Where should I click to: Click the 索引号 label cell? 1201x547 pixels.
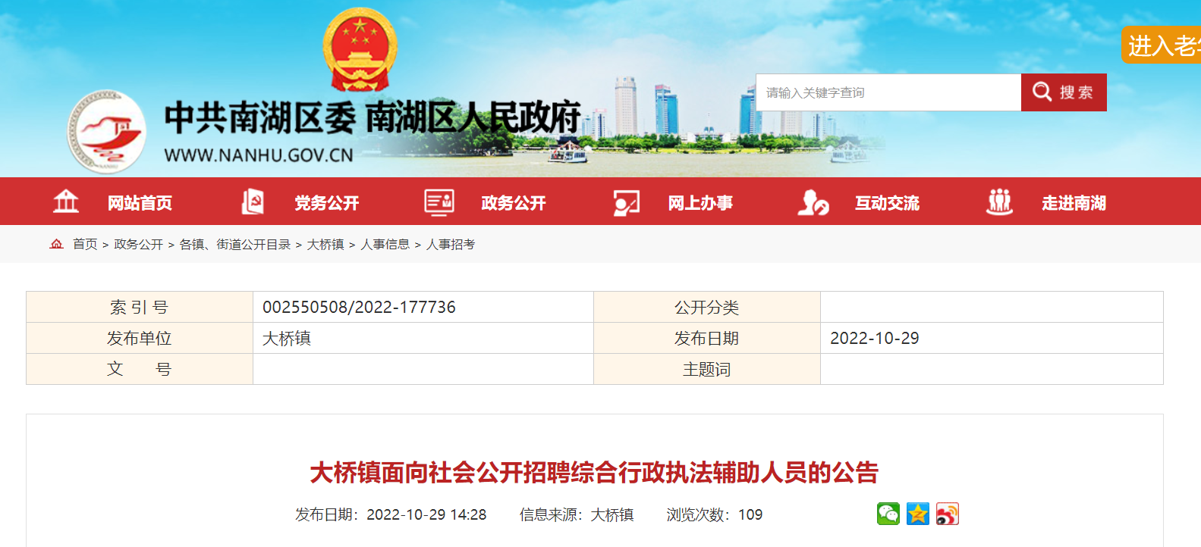(140, 307)
